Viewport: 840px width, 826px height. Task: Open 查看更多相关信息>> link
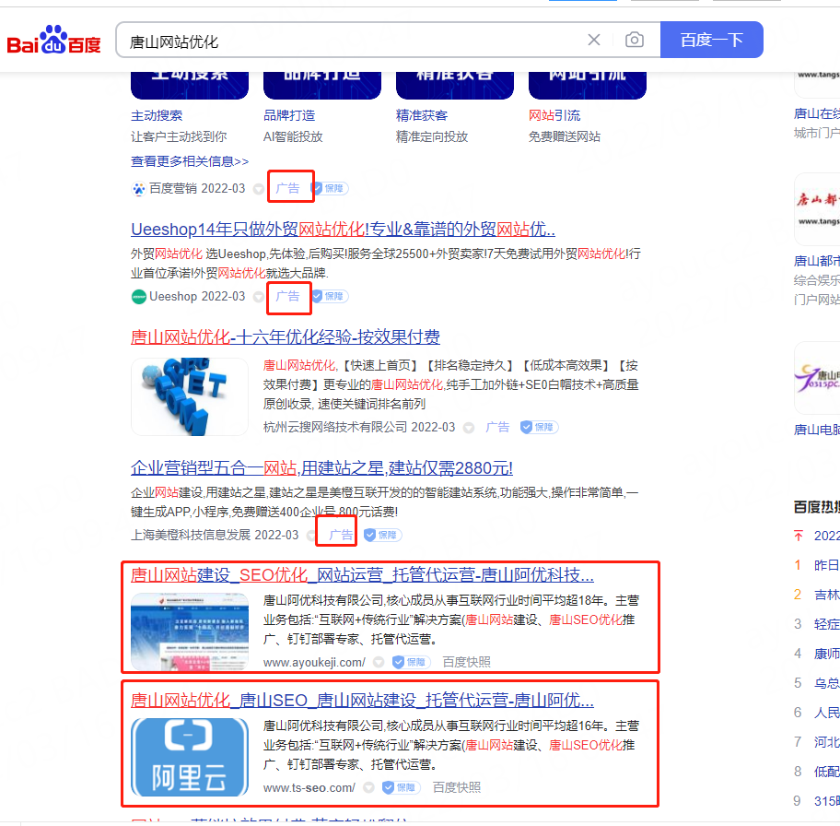190,161
